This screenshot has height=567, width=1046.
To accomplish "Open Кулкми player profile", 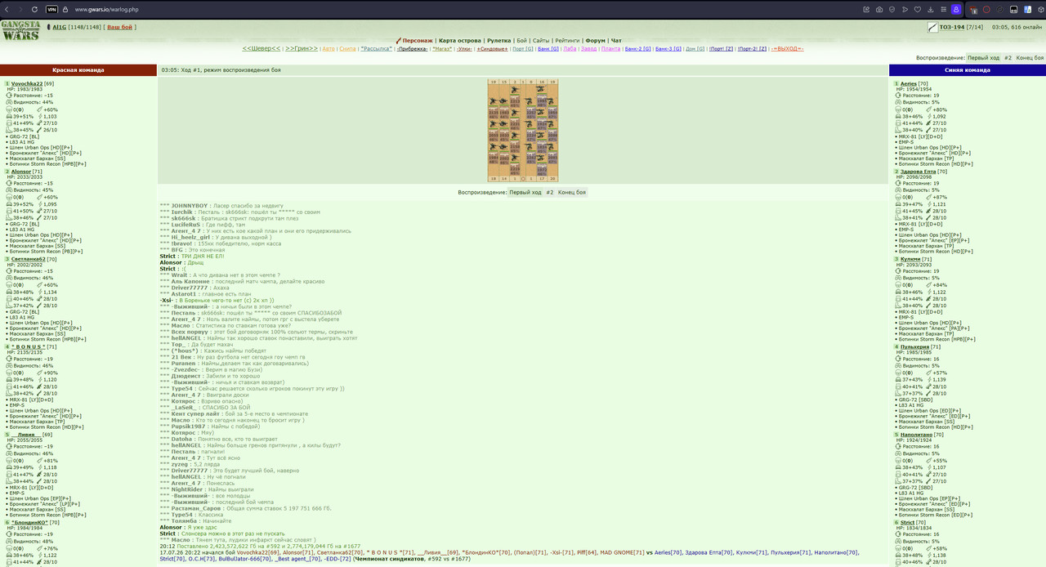I will (910, 259).
